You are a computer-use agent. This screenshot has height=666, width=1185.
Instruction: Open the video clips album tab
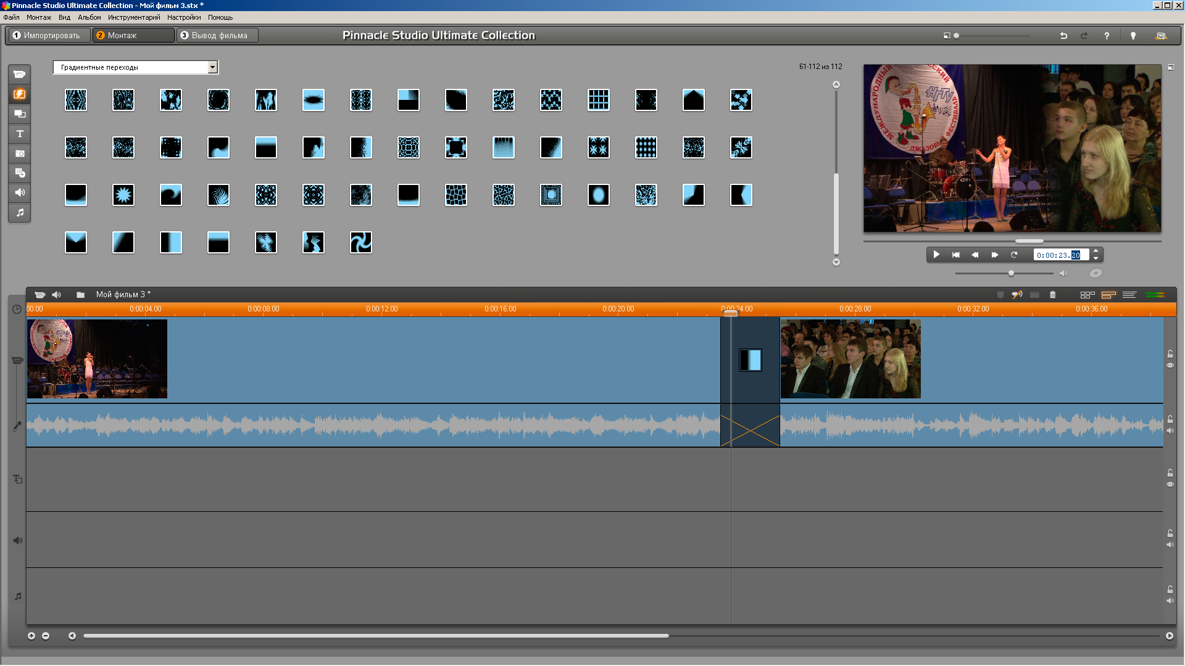pos(20,75)
